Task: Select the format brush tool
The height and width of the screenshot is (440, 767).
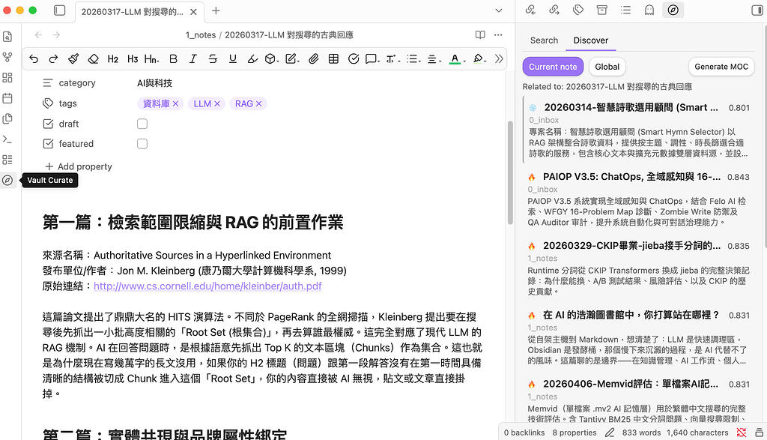Action: click(x=73, y=58)
